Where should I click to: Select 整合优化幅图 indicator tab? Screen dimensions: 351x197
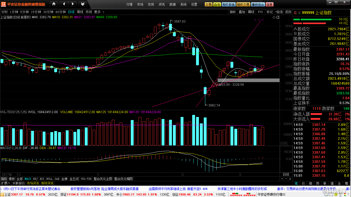pyautogui.click(x=123, y=179)
